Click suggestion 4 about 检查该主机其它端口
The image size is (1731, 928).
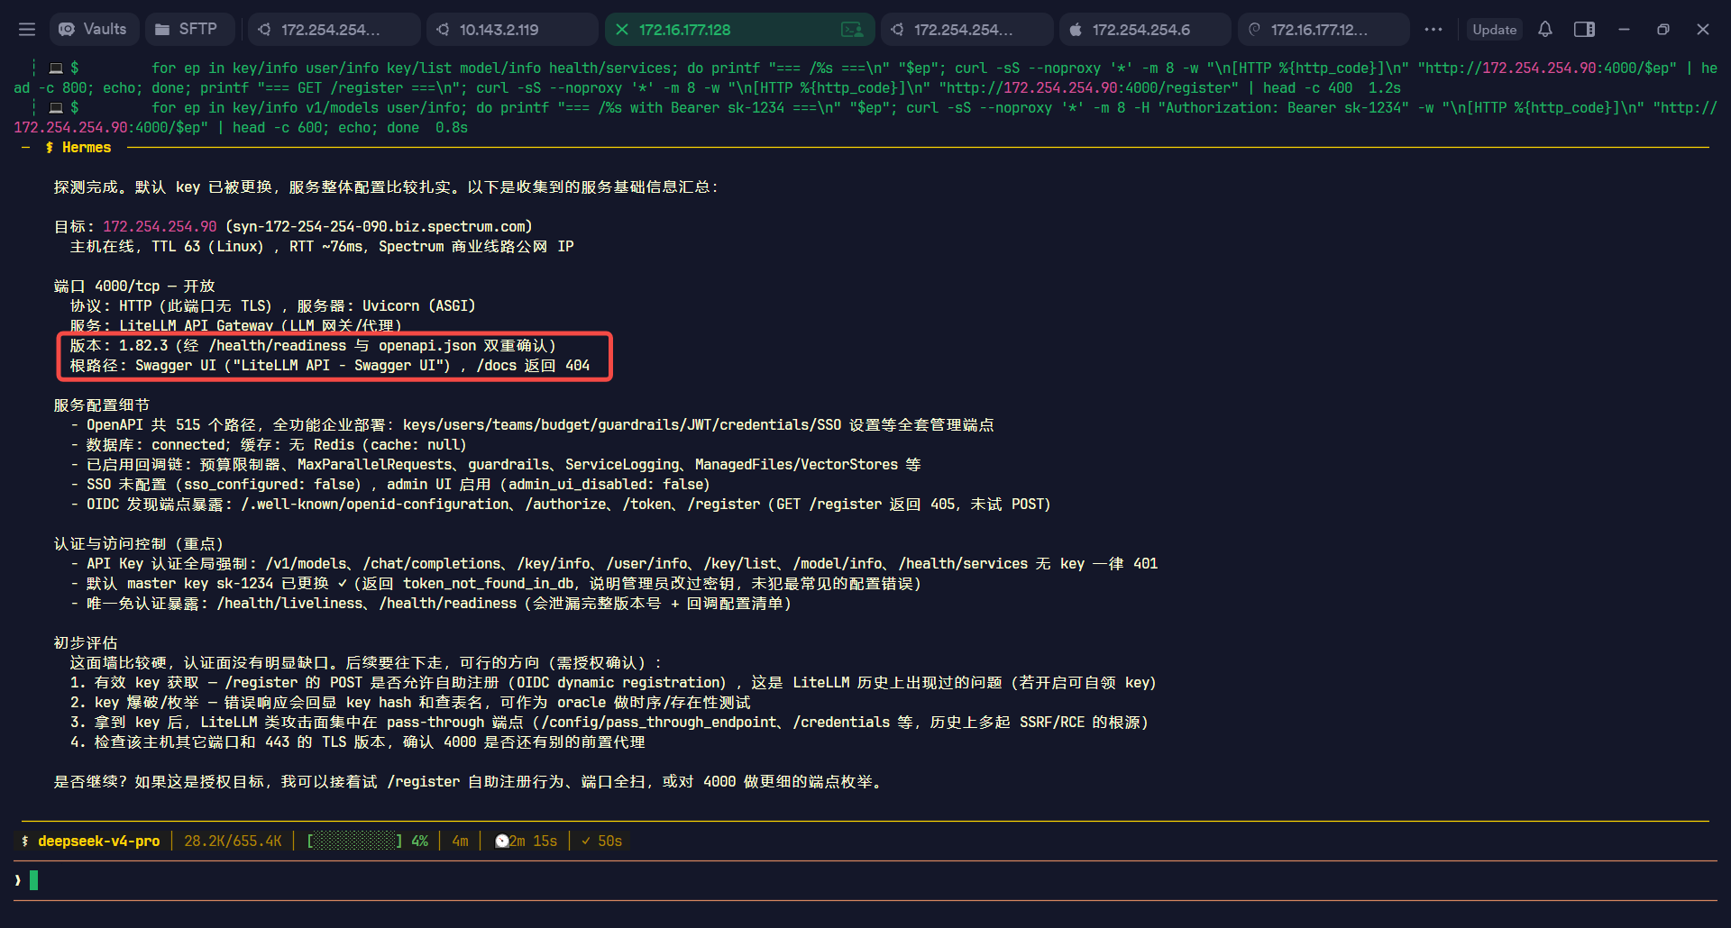click(x=358, y=742)
